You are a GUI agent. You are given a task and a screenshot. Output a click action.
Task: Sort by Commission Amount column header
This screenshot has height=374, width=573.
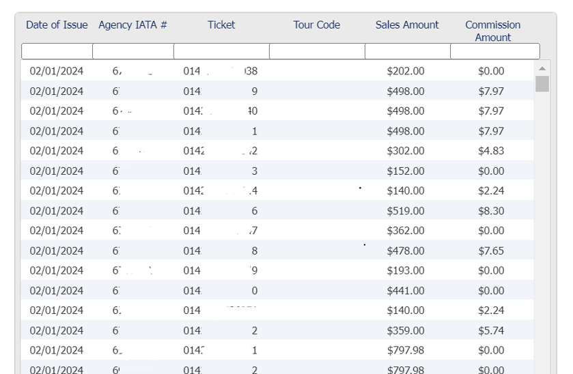click(492, 31)
